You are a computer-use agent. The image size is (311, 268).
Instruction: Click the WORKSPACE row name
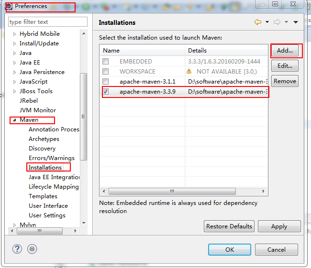click(x=137, y=72)
